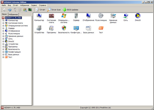Open the Файл menu
Image resolution: width=154 pixels, height=110 pixels.
tap(4, 5)
